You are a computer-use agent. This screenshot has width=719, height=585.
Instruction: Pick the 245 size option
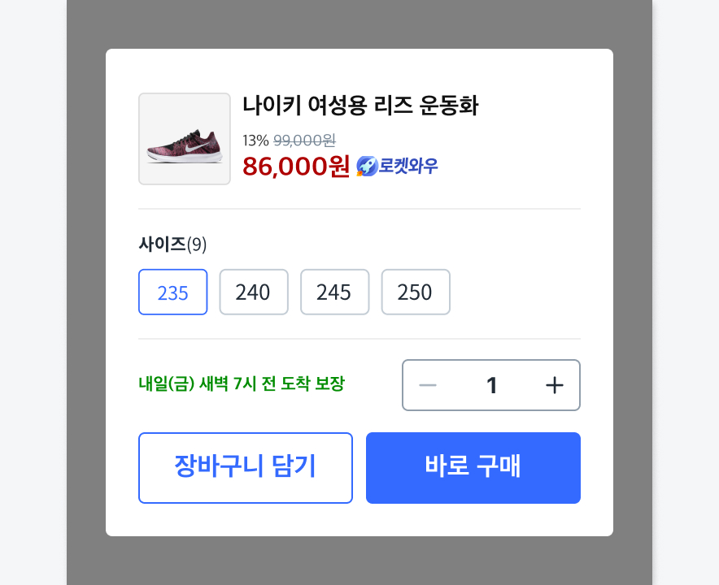tap(334, 292)
